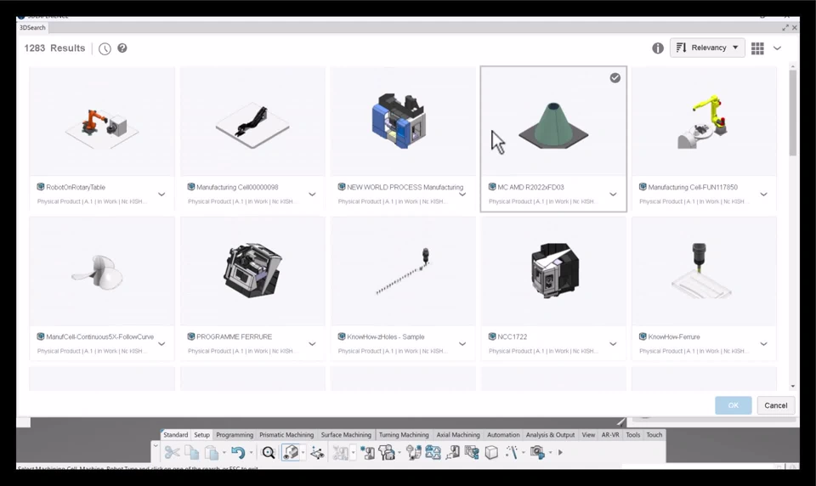Click the Cut scissors icon
Screen dimensions: 816x486
point(172,453)
